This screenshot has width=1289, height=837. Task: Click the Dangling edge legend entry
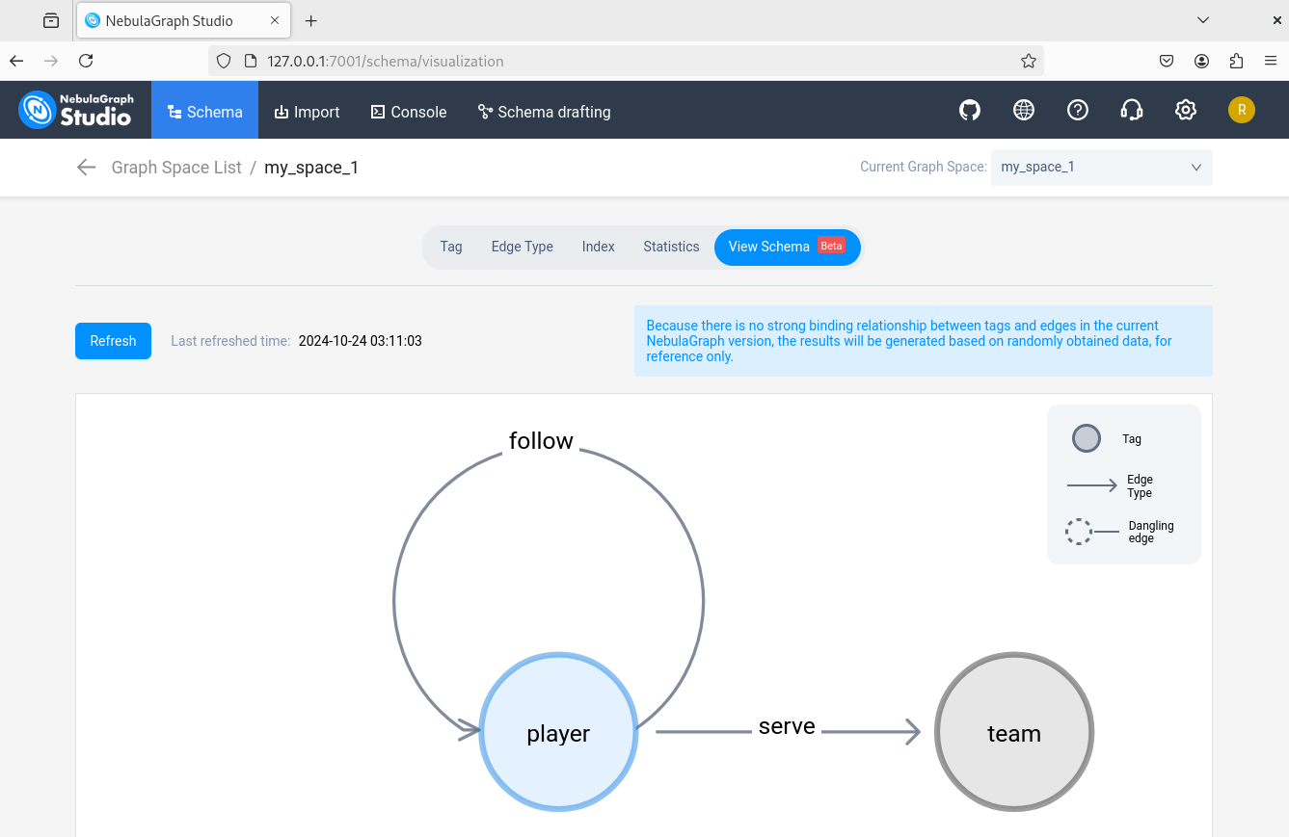[1119, 532]
